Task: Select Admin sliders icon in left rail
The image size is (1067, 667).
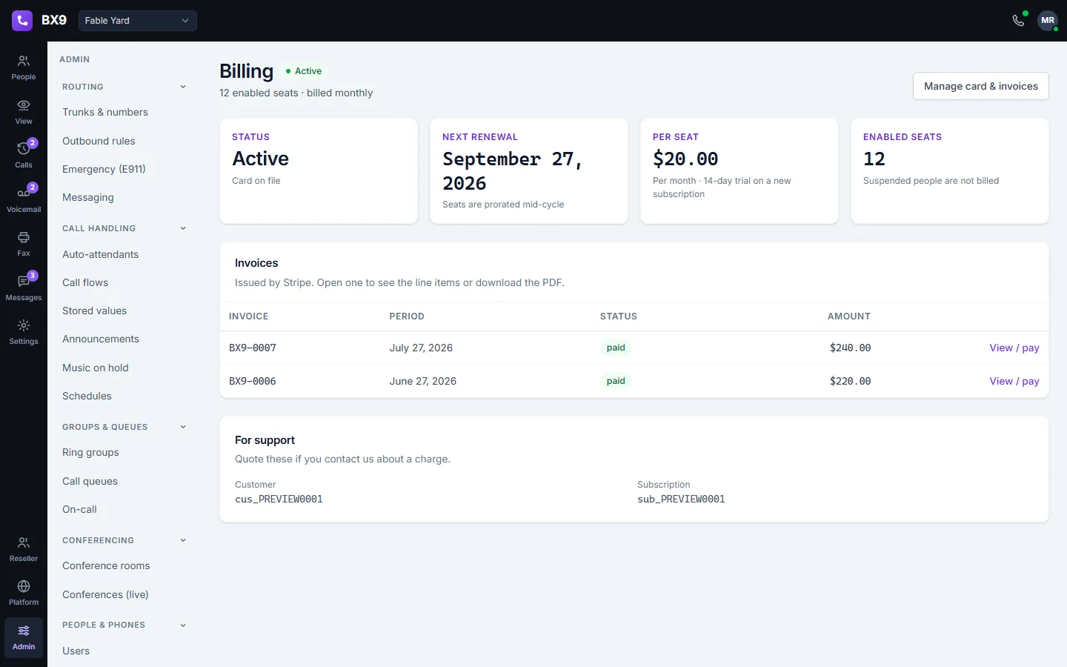Action: click(24, 637)
